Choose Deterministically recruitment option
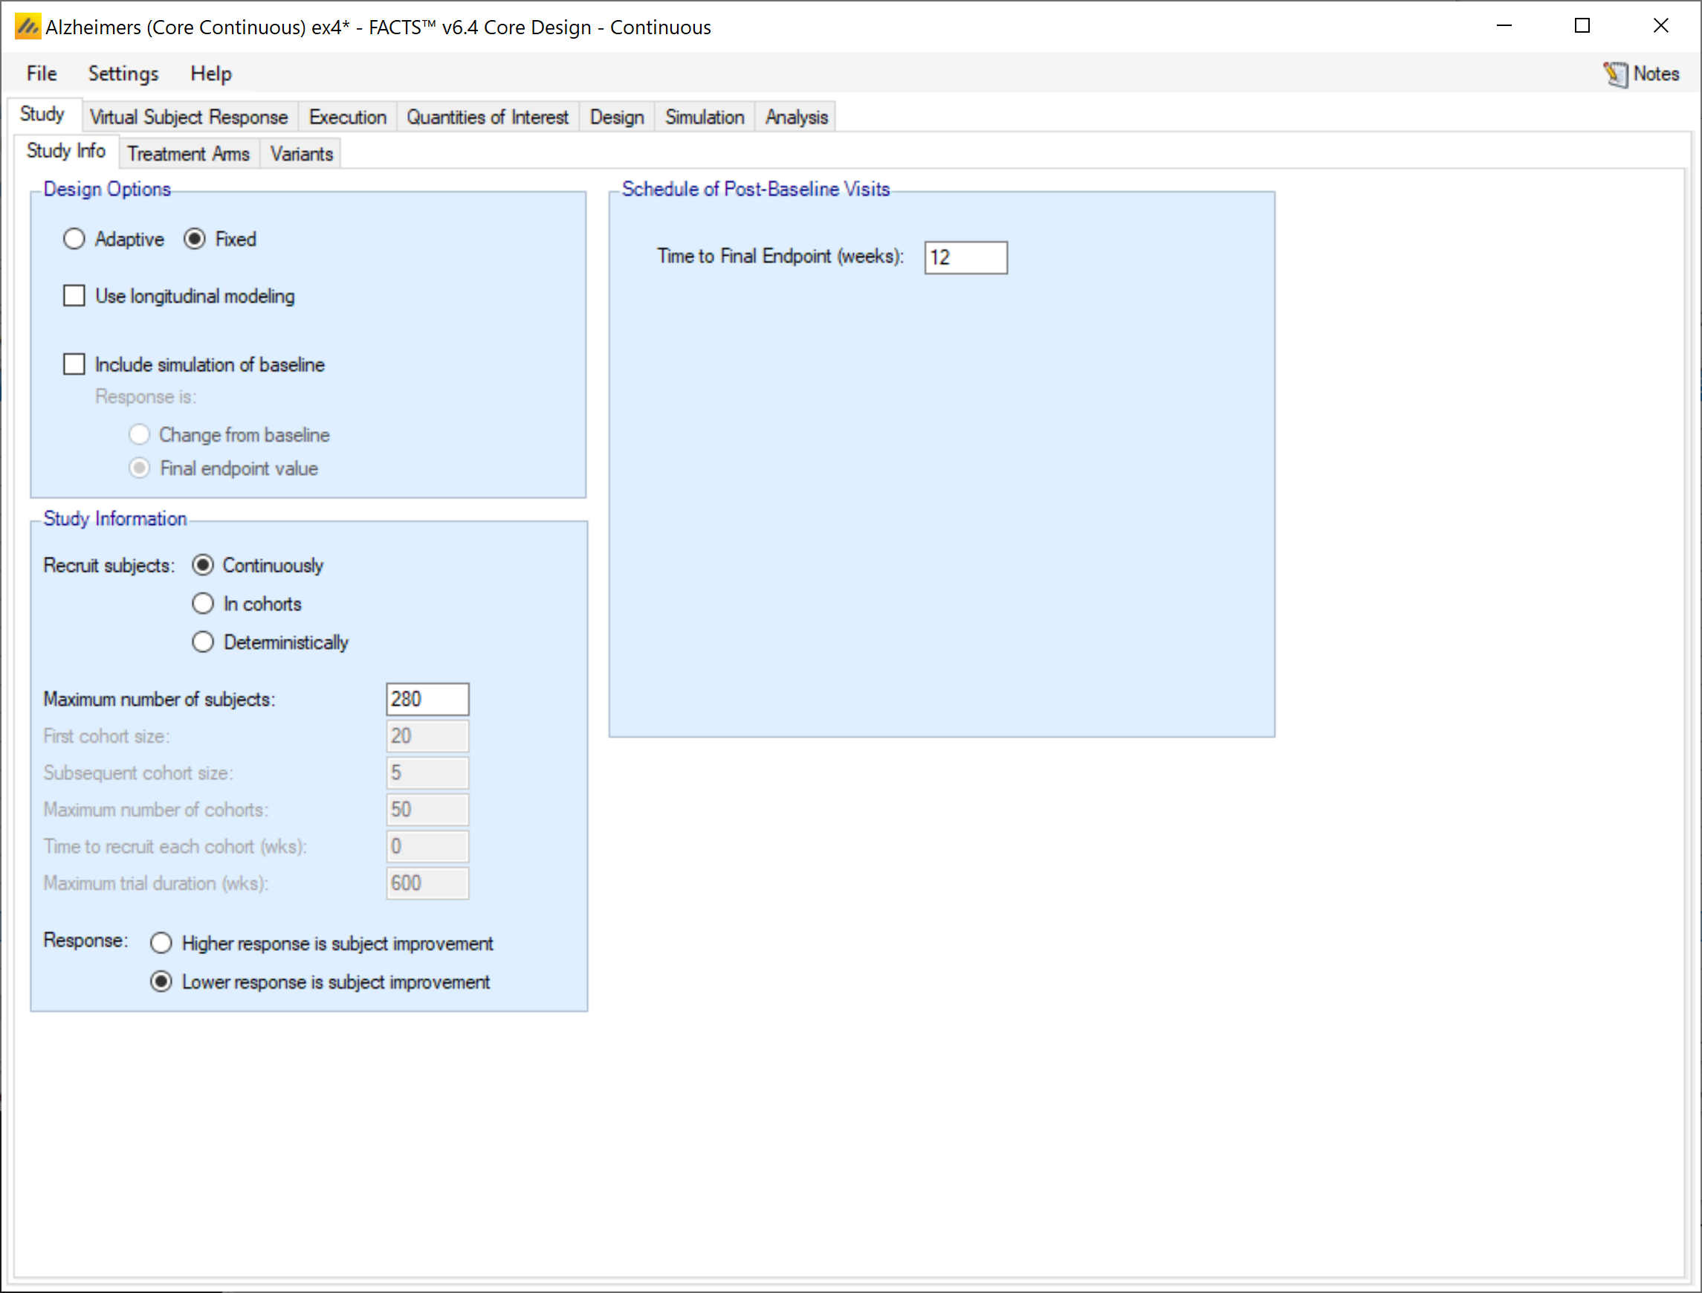1702x1293 pixels. [203, 642]
